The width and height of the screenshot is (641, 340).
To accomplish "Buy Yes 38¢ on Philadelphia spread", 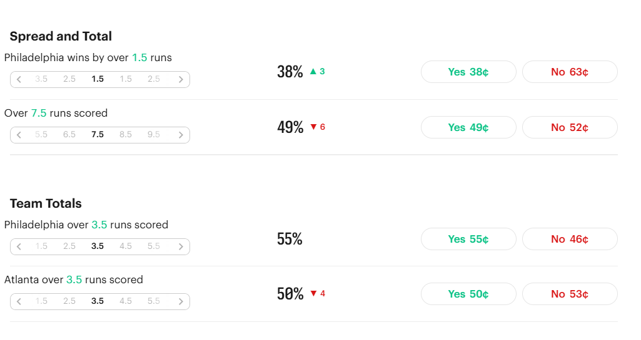I will coord(468,72).
